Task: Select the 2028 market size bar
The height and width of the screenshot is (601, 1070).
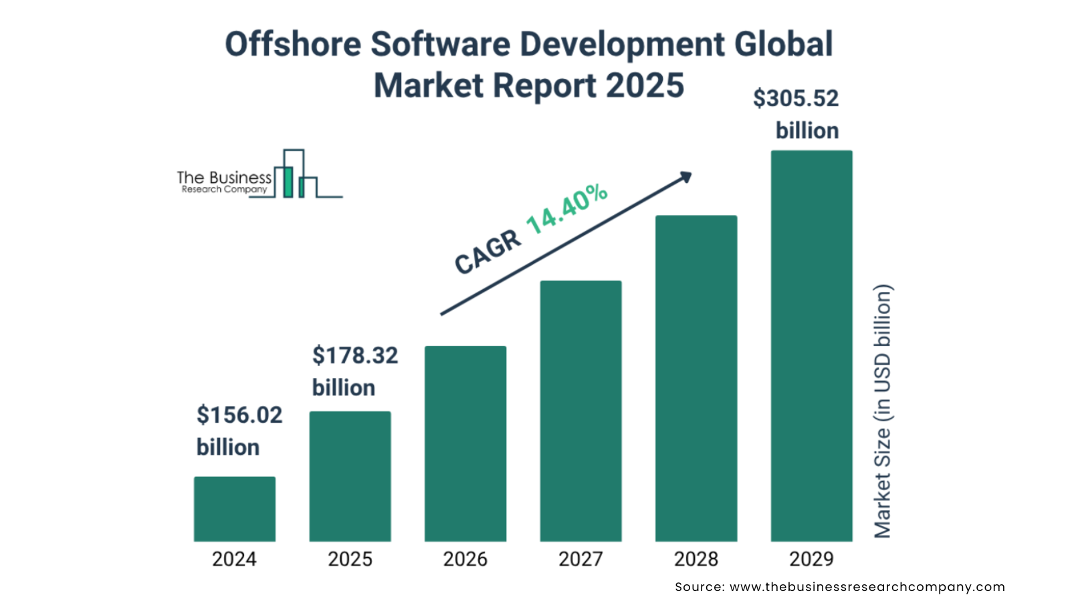Action: pos(696,378)
